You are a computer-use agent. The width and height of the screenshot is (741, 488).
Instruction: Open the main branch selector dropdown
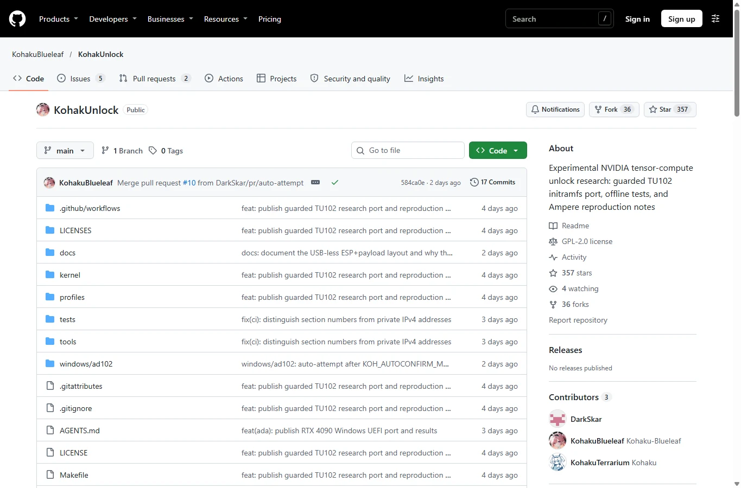tap(65, 151)
